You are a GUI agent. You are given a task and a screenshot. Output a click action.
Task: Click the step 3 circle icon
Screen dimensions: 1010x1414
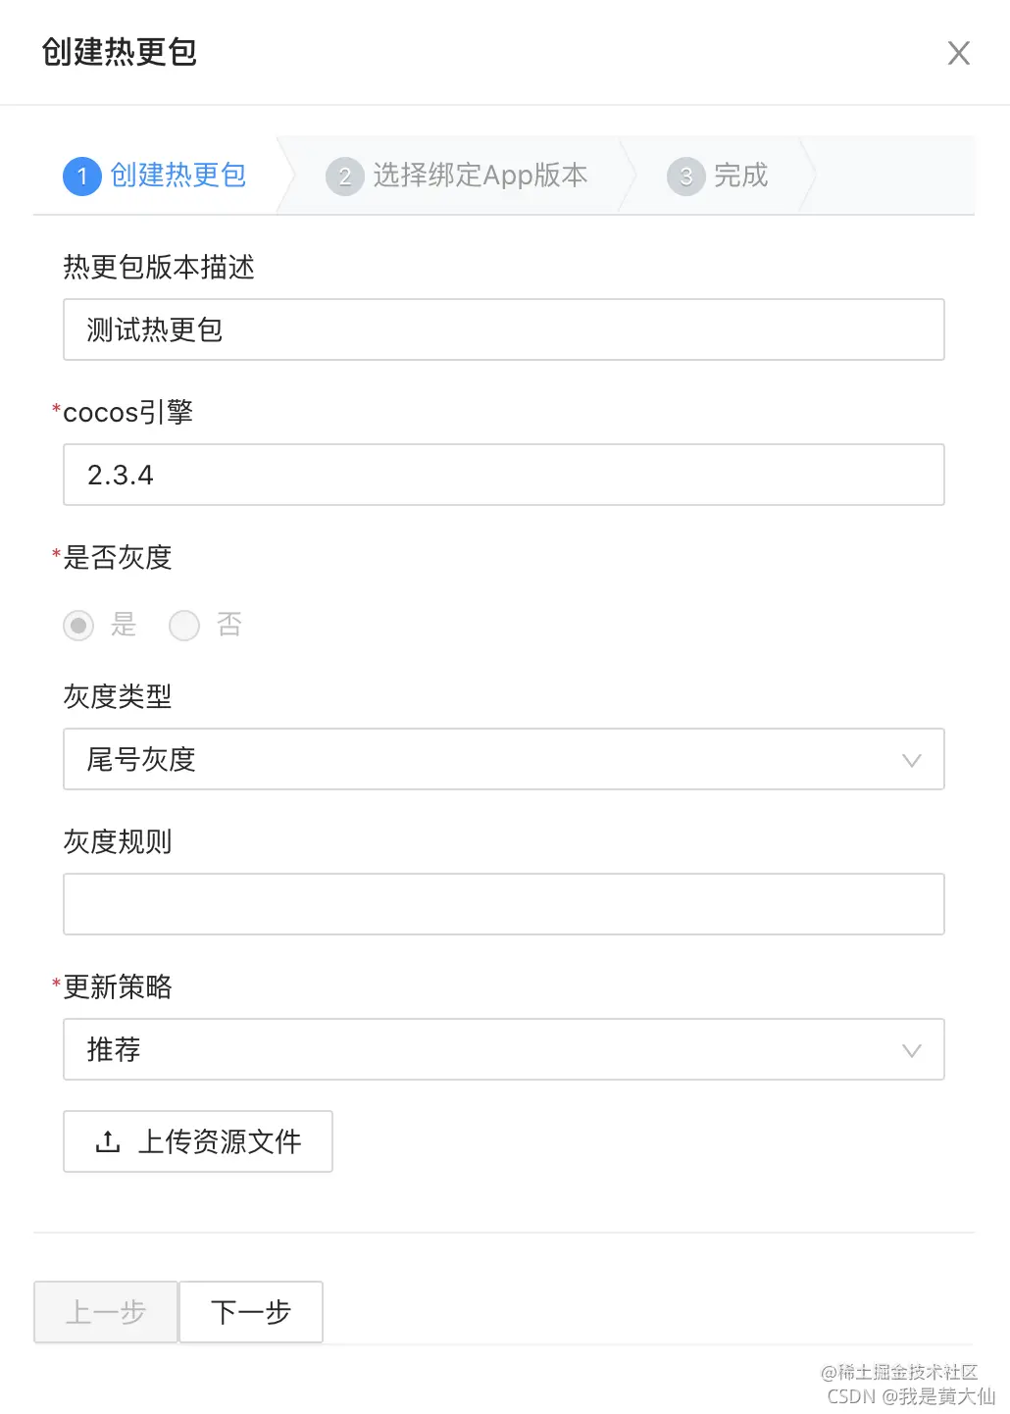pos(685,177)
